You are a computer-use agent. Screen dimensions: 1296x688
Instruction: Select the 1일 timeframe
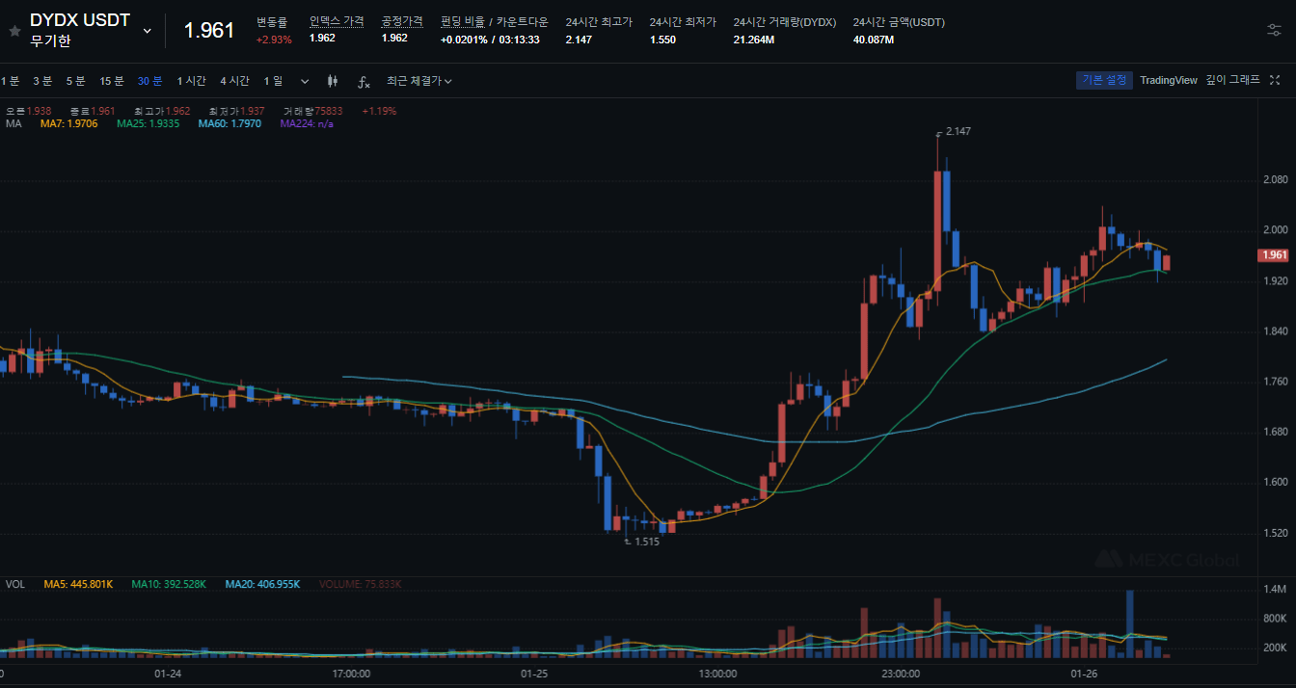point(273,81)
